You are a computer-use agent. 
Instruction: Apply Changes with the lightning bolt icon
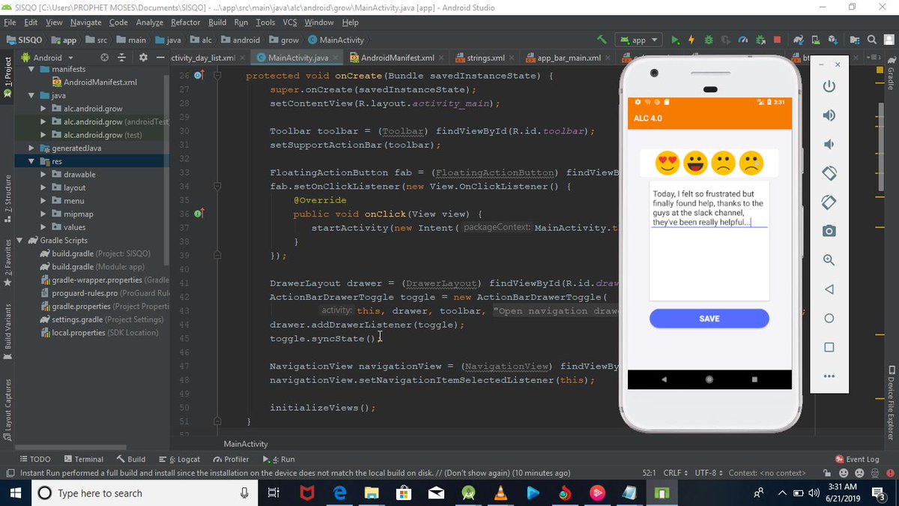pyautogui.click(x=691, y=40)
